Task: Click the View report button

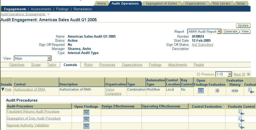Action: pyautogui.click(x=245, y=31)
